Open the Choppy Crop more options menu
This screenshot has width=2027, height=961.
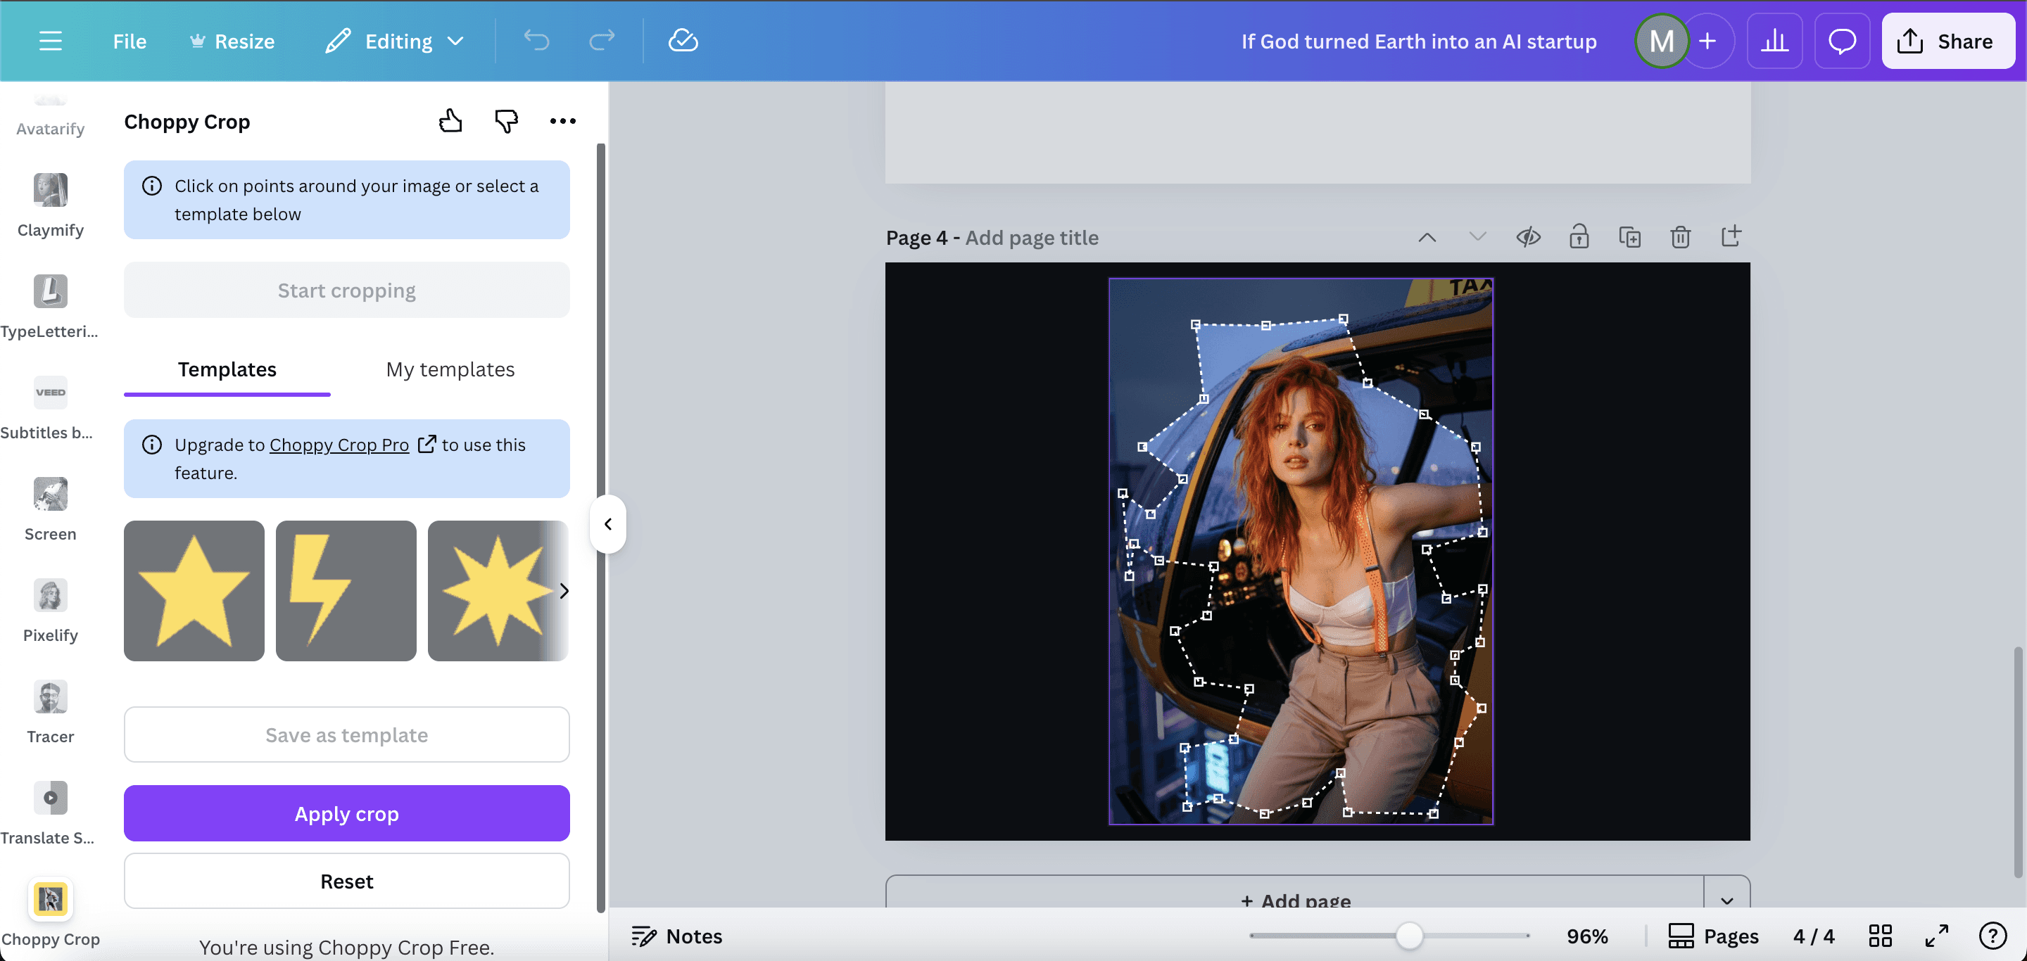[x=562, y=121]
